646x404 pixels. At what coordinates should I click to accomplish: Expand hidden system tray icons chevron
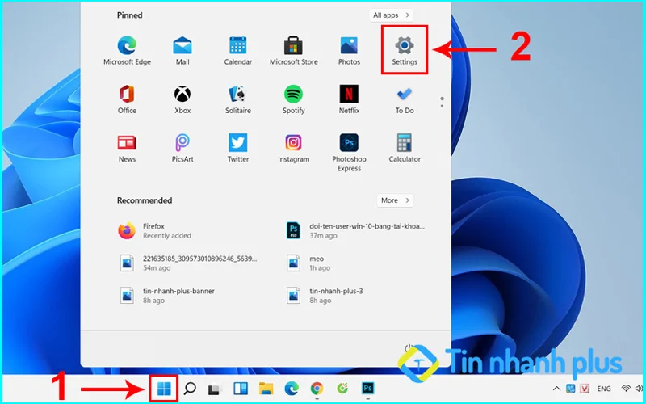pos(556,389)
